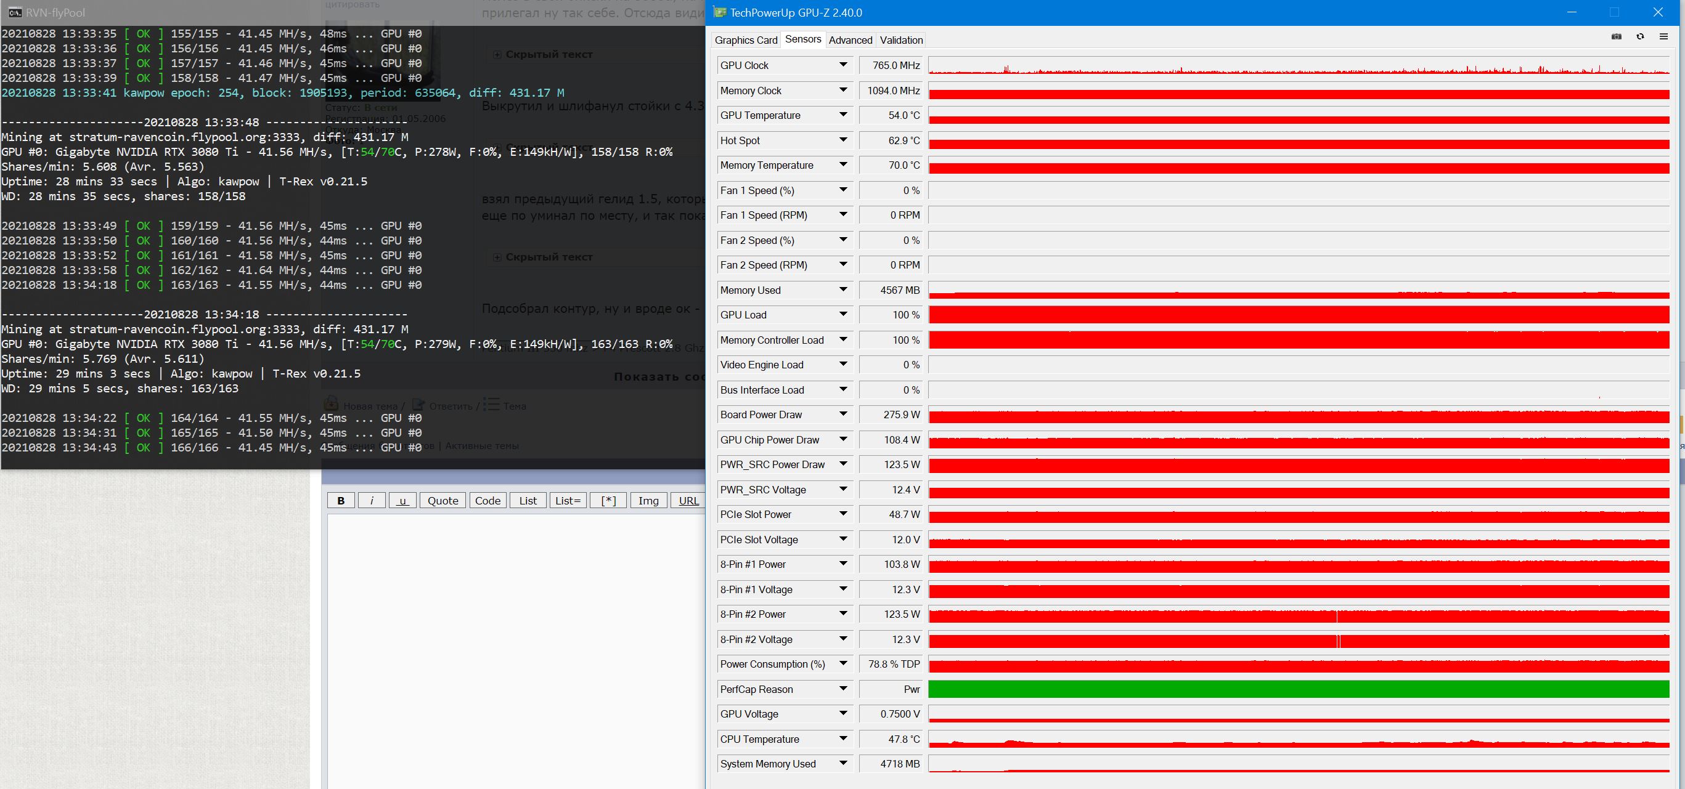This screenshot has height=789, width=1685.
Task: Click the Img insert button
Action: click(648, 501)
